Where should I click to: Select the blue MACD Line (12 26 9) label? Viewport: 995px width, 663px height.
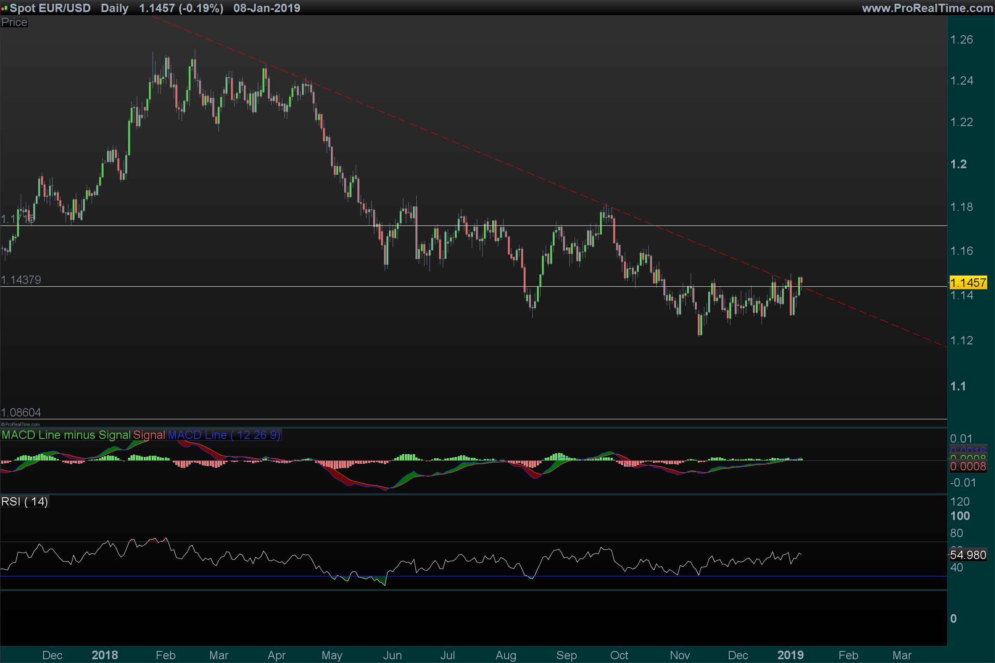[x=224, y=435]
